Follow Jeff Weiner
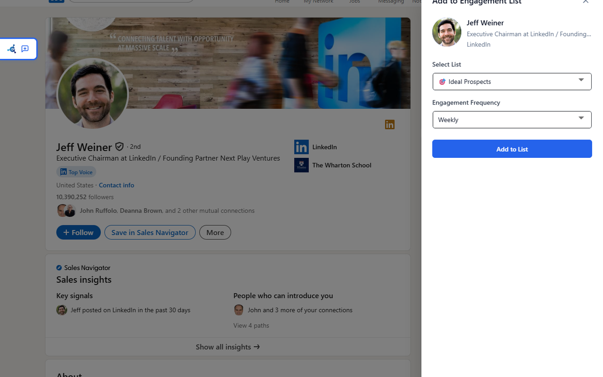603x377 pixels. (x=78, y=232)
